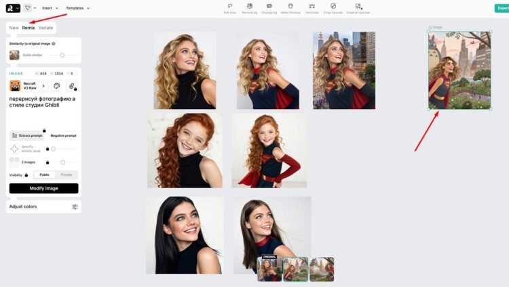Select blonde woman in black turtleneck image
Screen dimensions: 509x287
point(185,70)
